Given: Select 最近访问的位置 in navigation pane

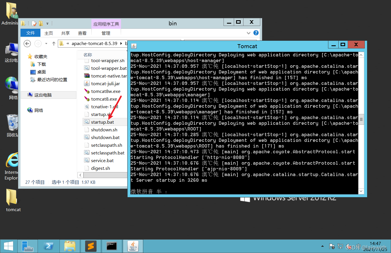Looking at the screenshot, I should click(x=52, y=79).
